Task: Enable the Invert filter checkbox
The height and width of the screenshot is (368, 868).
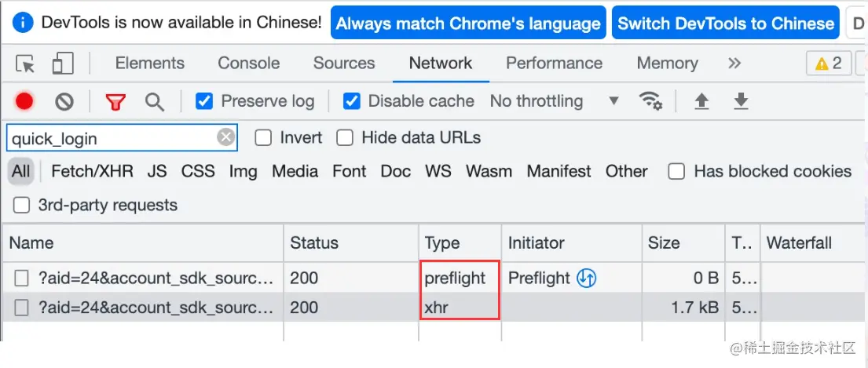Action: tap(264, 138)
